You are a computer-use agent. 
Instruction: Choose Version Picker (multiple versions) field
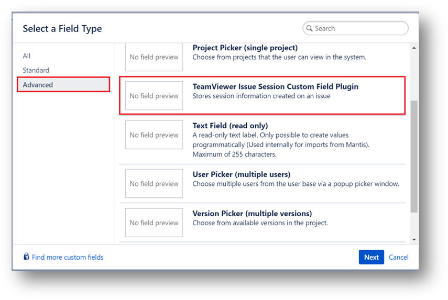[263, 223]
